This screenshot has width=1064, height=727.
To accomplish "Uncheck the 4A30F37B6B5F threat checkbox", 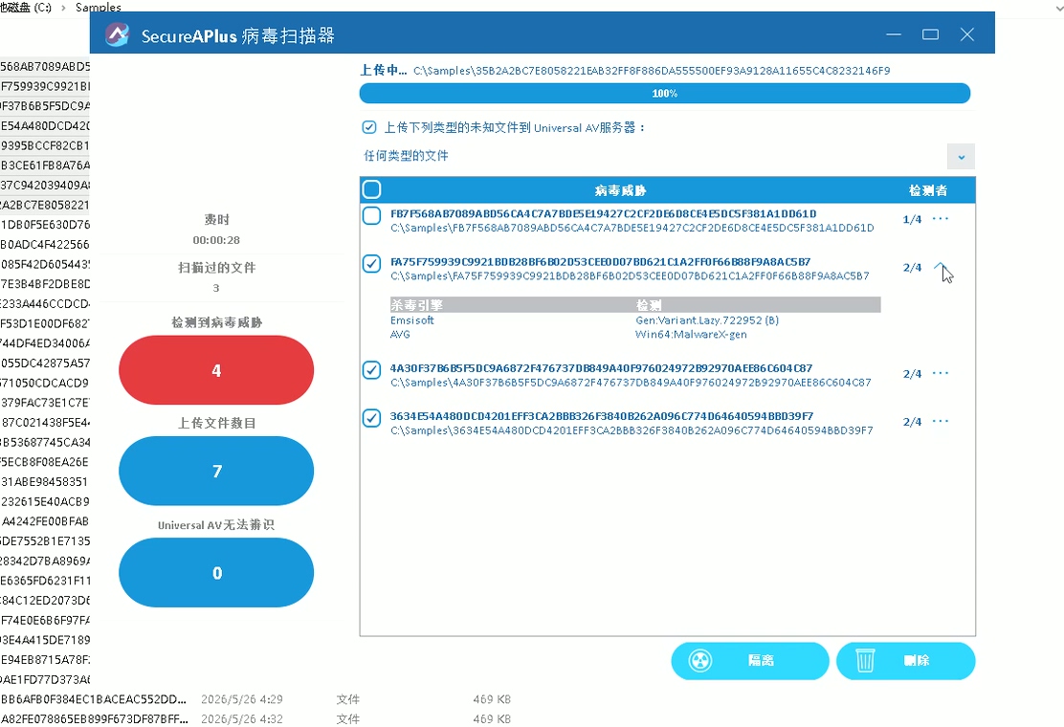I will 372,369.
